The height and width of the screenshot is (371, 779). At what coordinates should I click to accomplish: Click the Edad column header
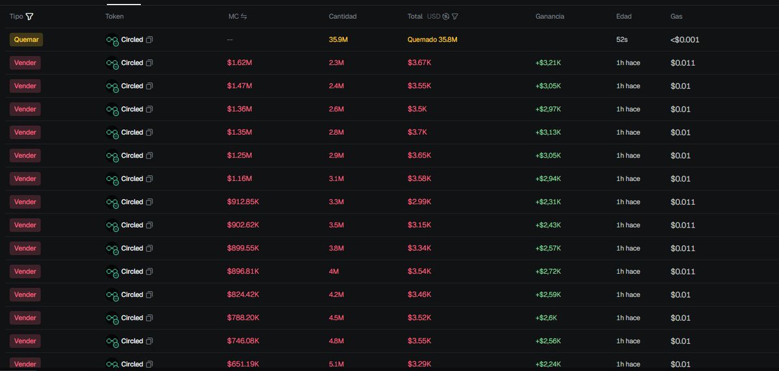coord(624,16)
